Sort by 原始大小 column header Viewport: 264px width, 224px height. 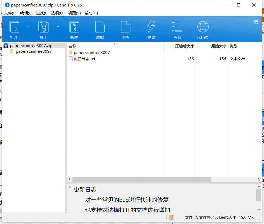(219, 46)
